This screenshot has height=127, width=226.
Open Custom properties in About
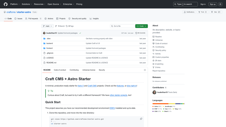click(x=161, y=57)
